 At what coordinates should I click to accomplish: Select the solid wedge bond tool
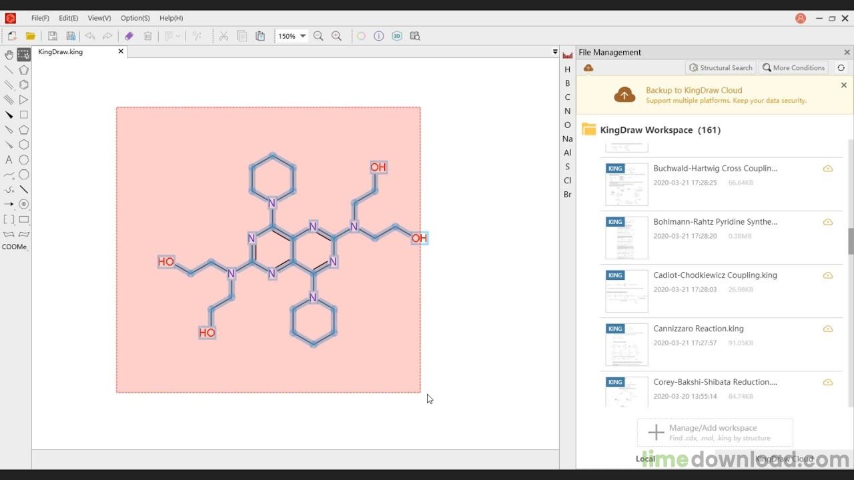[x=9, y=115]
